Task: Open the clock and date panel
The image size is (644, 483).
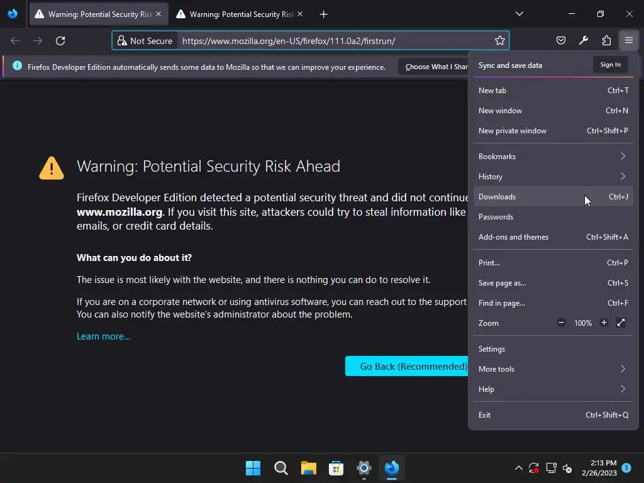Action: tap(599, 468)
